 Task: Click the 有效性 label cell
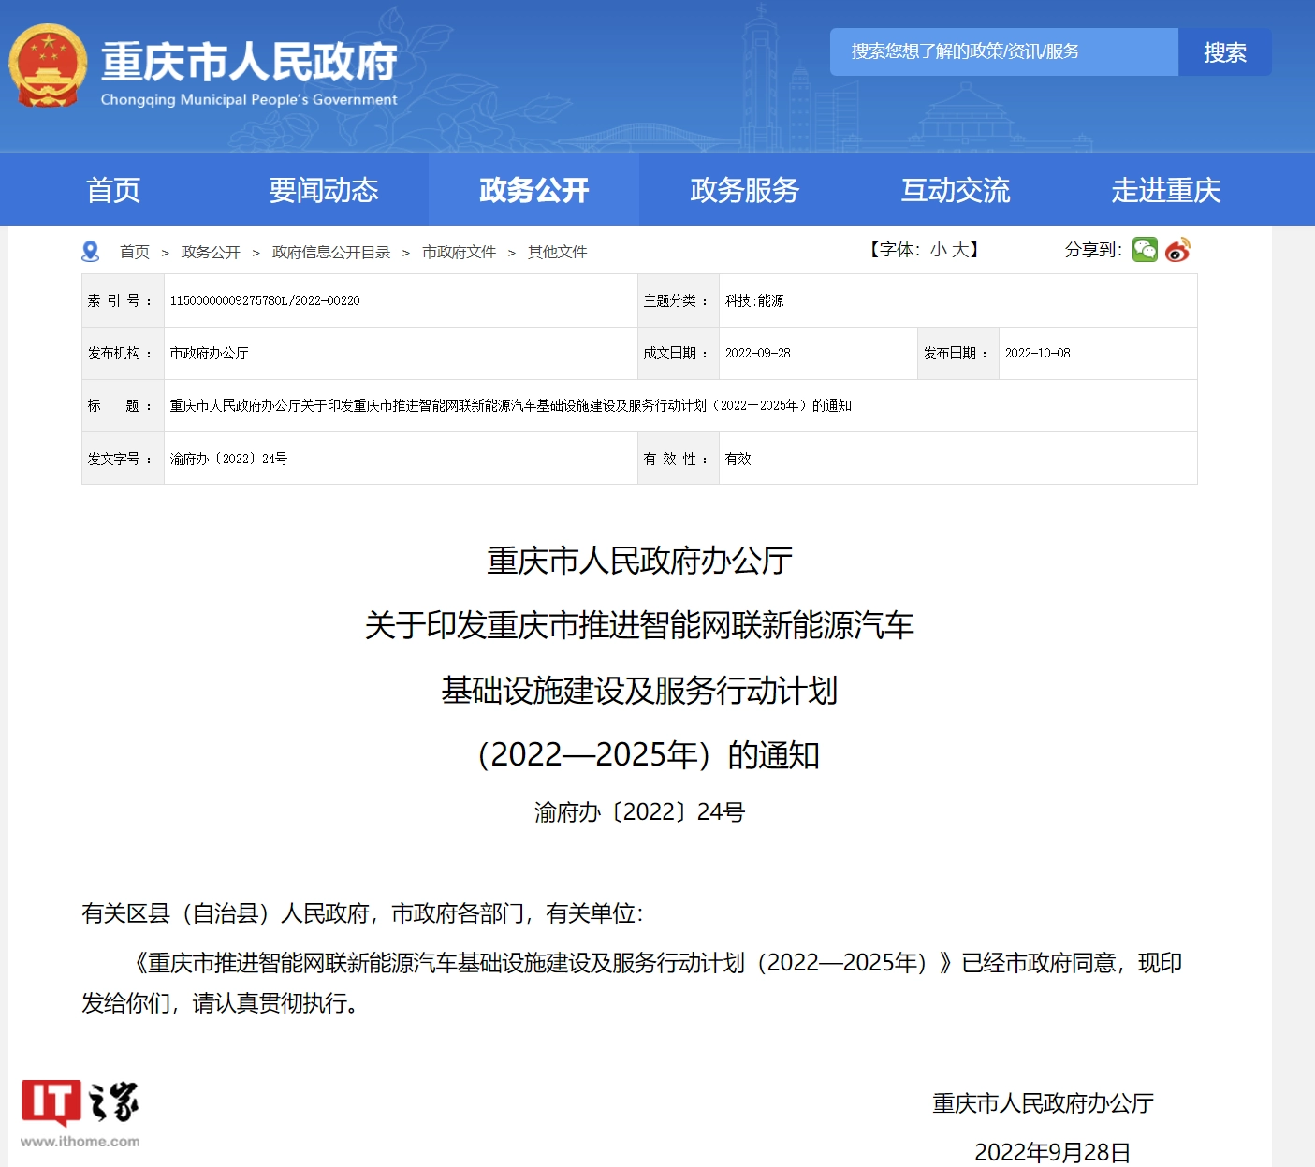pyautogui.click(x=678, y=459)
